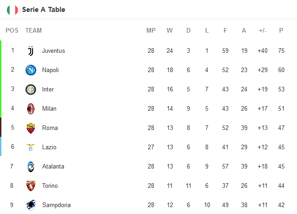Image resolution: width=297 pixels, height=214 pixels.
Task: Sort by the P points column header
Action: 281,31
